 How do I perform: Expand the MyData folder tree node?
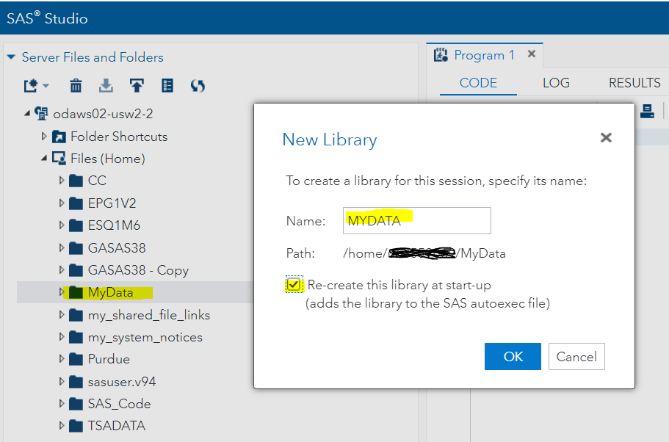62,291
